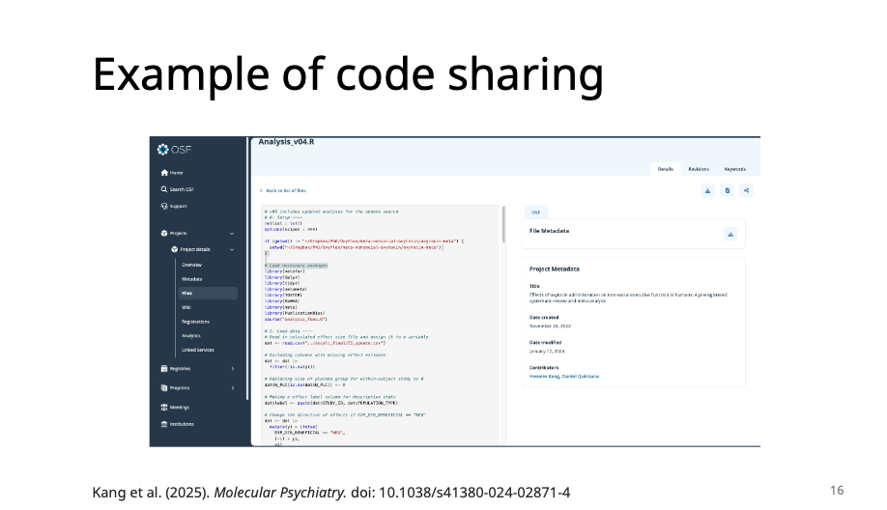This screenshot has width=887, height=510.
Task: Click the Institutions icon in sidebar
Action: (164, 423)
